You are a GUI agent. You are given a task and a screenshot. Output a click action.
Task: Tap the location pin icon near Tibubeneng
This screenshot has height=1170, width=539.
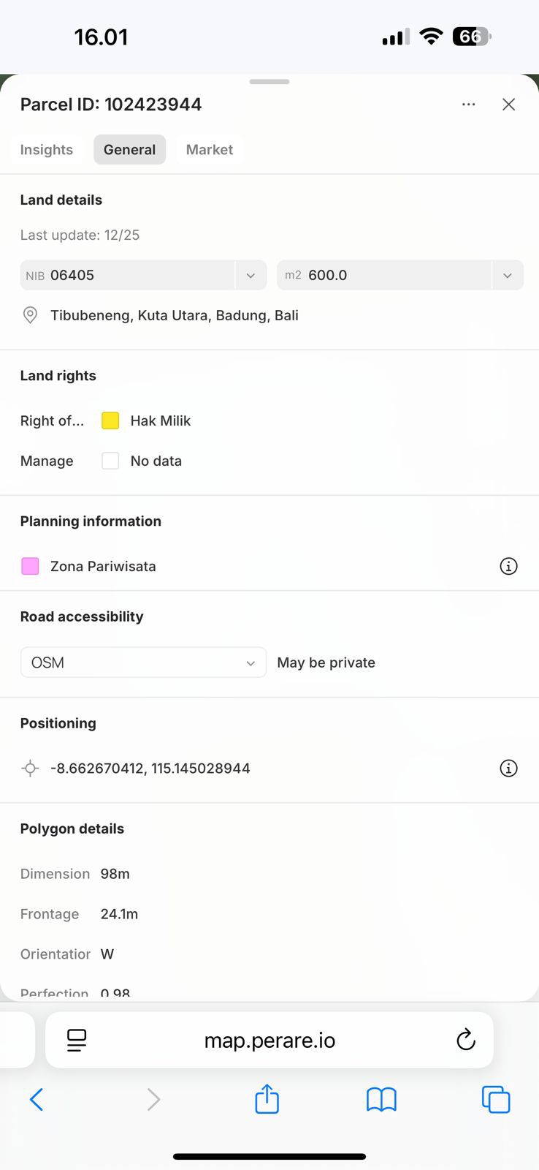click(30, 315)
